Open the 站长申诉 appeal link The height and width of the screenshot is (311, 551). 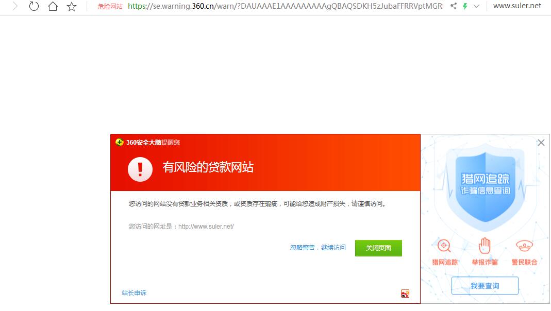pyautogui.click(x=134, y=293)
